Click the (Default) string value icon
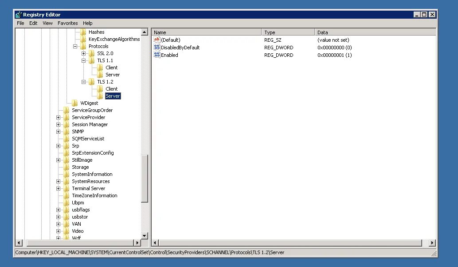The height and width of the screenshot is (267, 458). click(x=157, y=40)
